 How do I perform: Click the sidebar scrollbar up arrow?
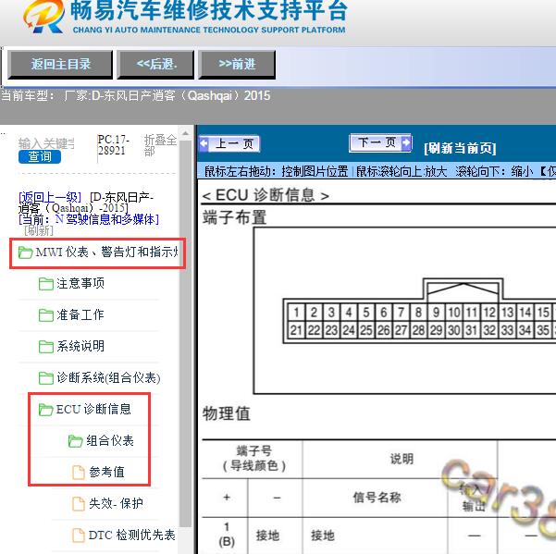pyautogui.click(x=185, y=133)
